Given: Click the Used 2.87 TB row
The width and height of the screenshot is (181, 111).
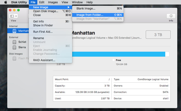Looking at the screenshot, I should tap(82, 98).
